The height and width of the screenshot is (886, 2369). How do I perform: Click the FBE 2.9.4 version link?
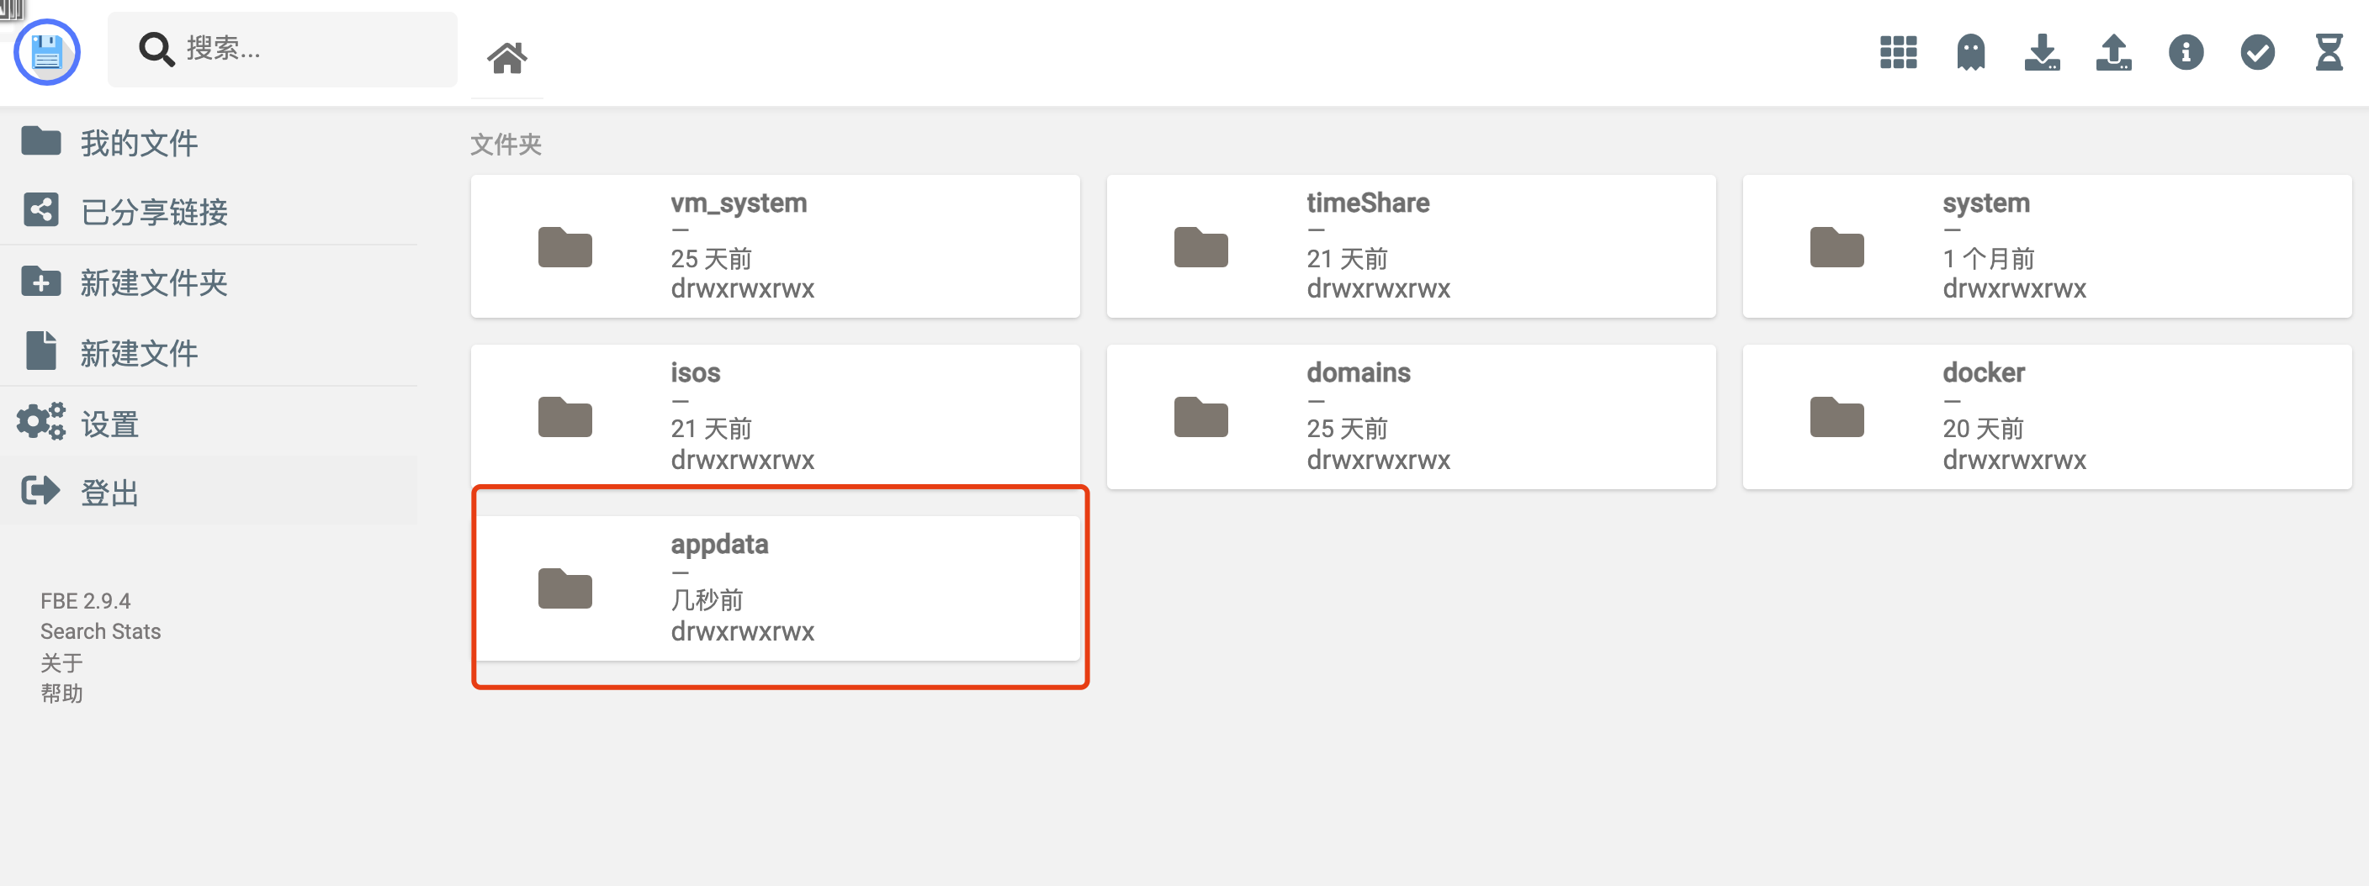click(x=86, y=601)
